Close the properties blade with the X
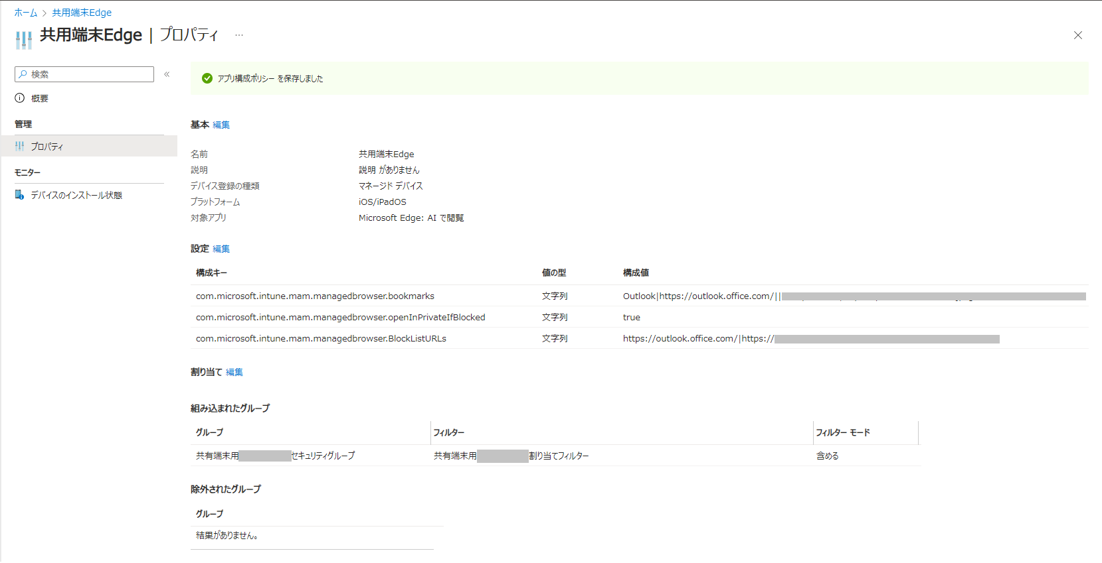Viewport: 1102px width, 563px height. click(1078, 35)
